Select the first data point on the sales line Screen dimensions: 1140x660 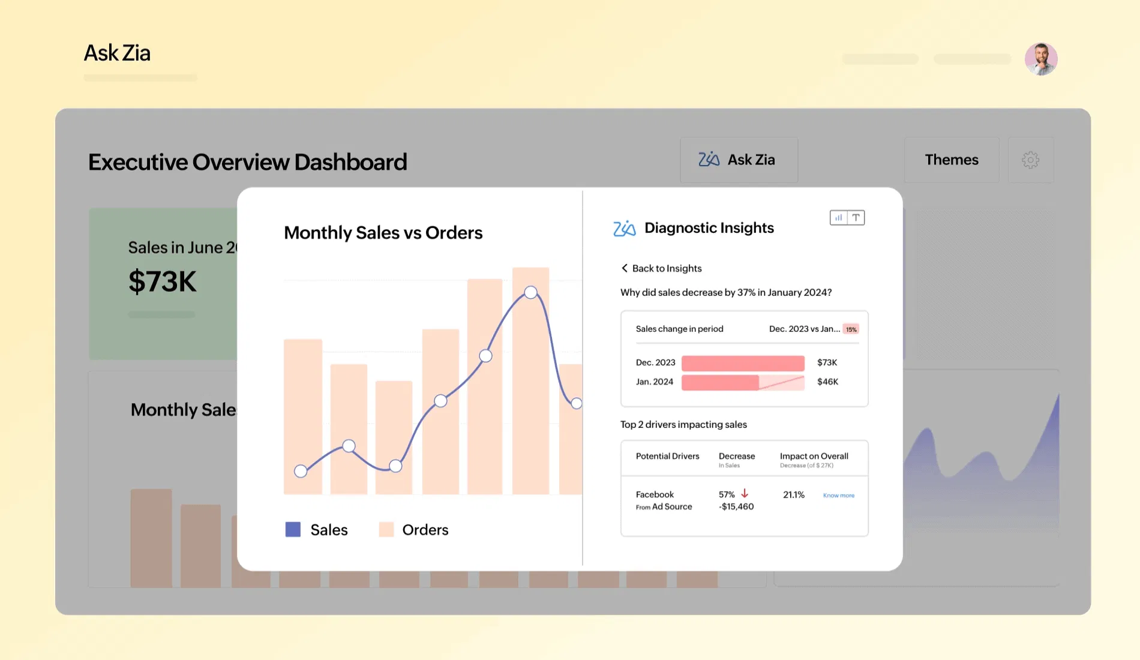pyautogui.click(x=301, y=471)
